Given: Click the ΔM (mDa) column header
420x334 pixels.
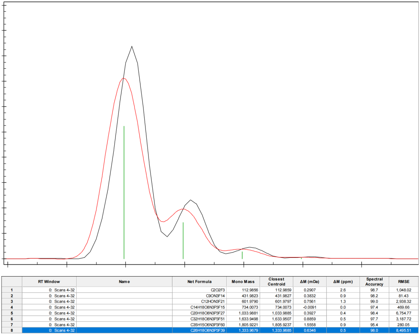Looking at the screenshot, I should (x=310, y=282).
